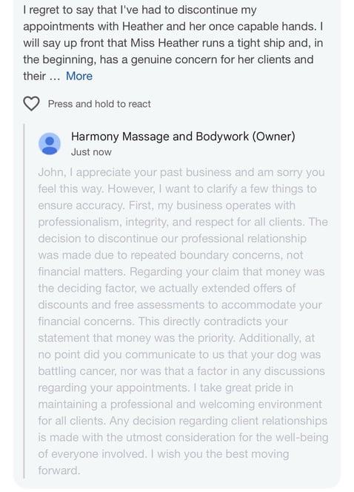Tap the 'Just now' reply timestamp
Screen dimensions: 354x492
tap(91, 152)
